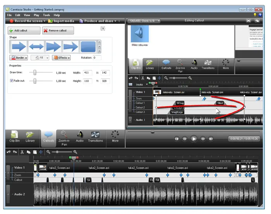Open the File menu
271x214 pixels.
(x=9, y=15)
